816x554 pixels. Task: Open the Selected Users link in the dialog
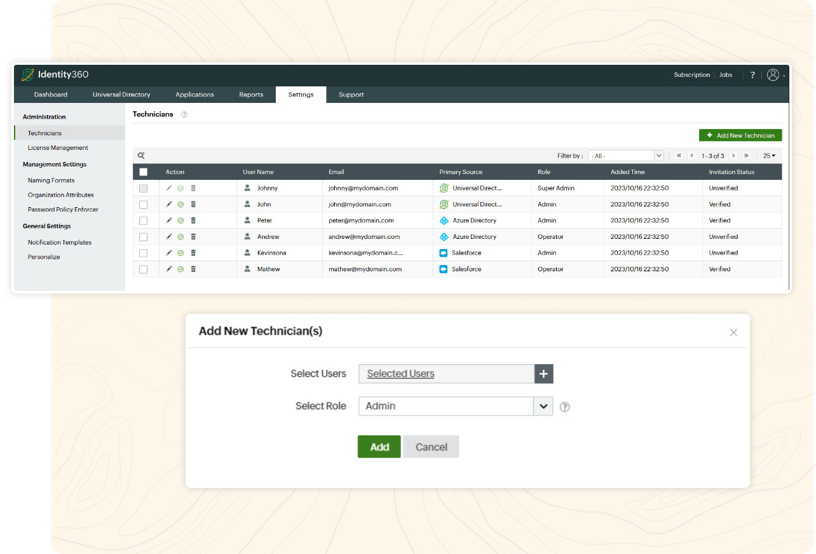(x=400, y=374)
